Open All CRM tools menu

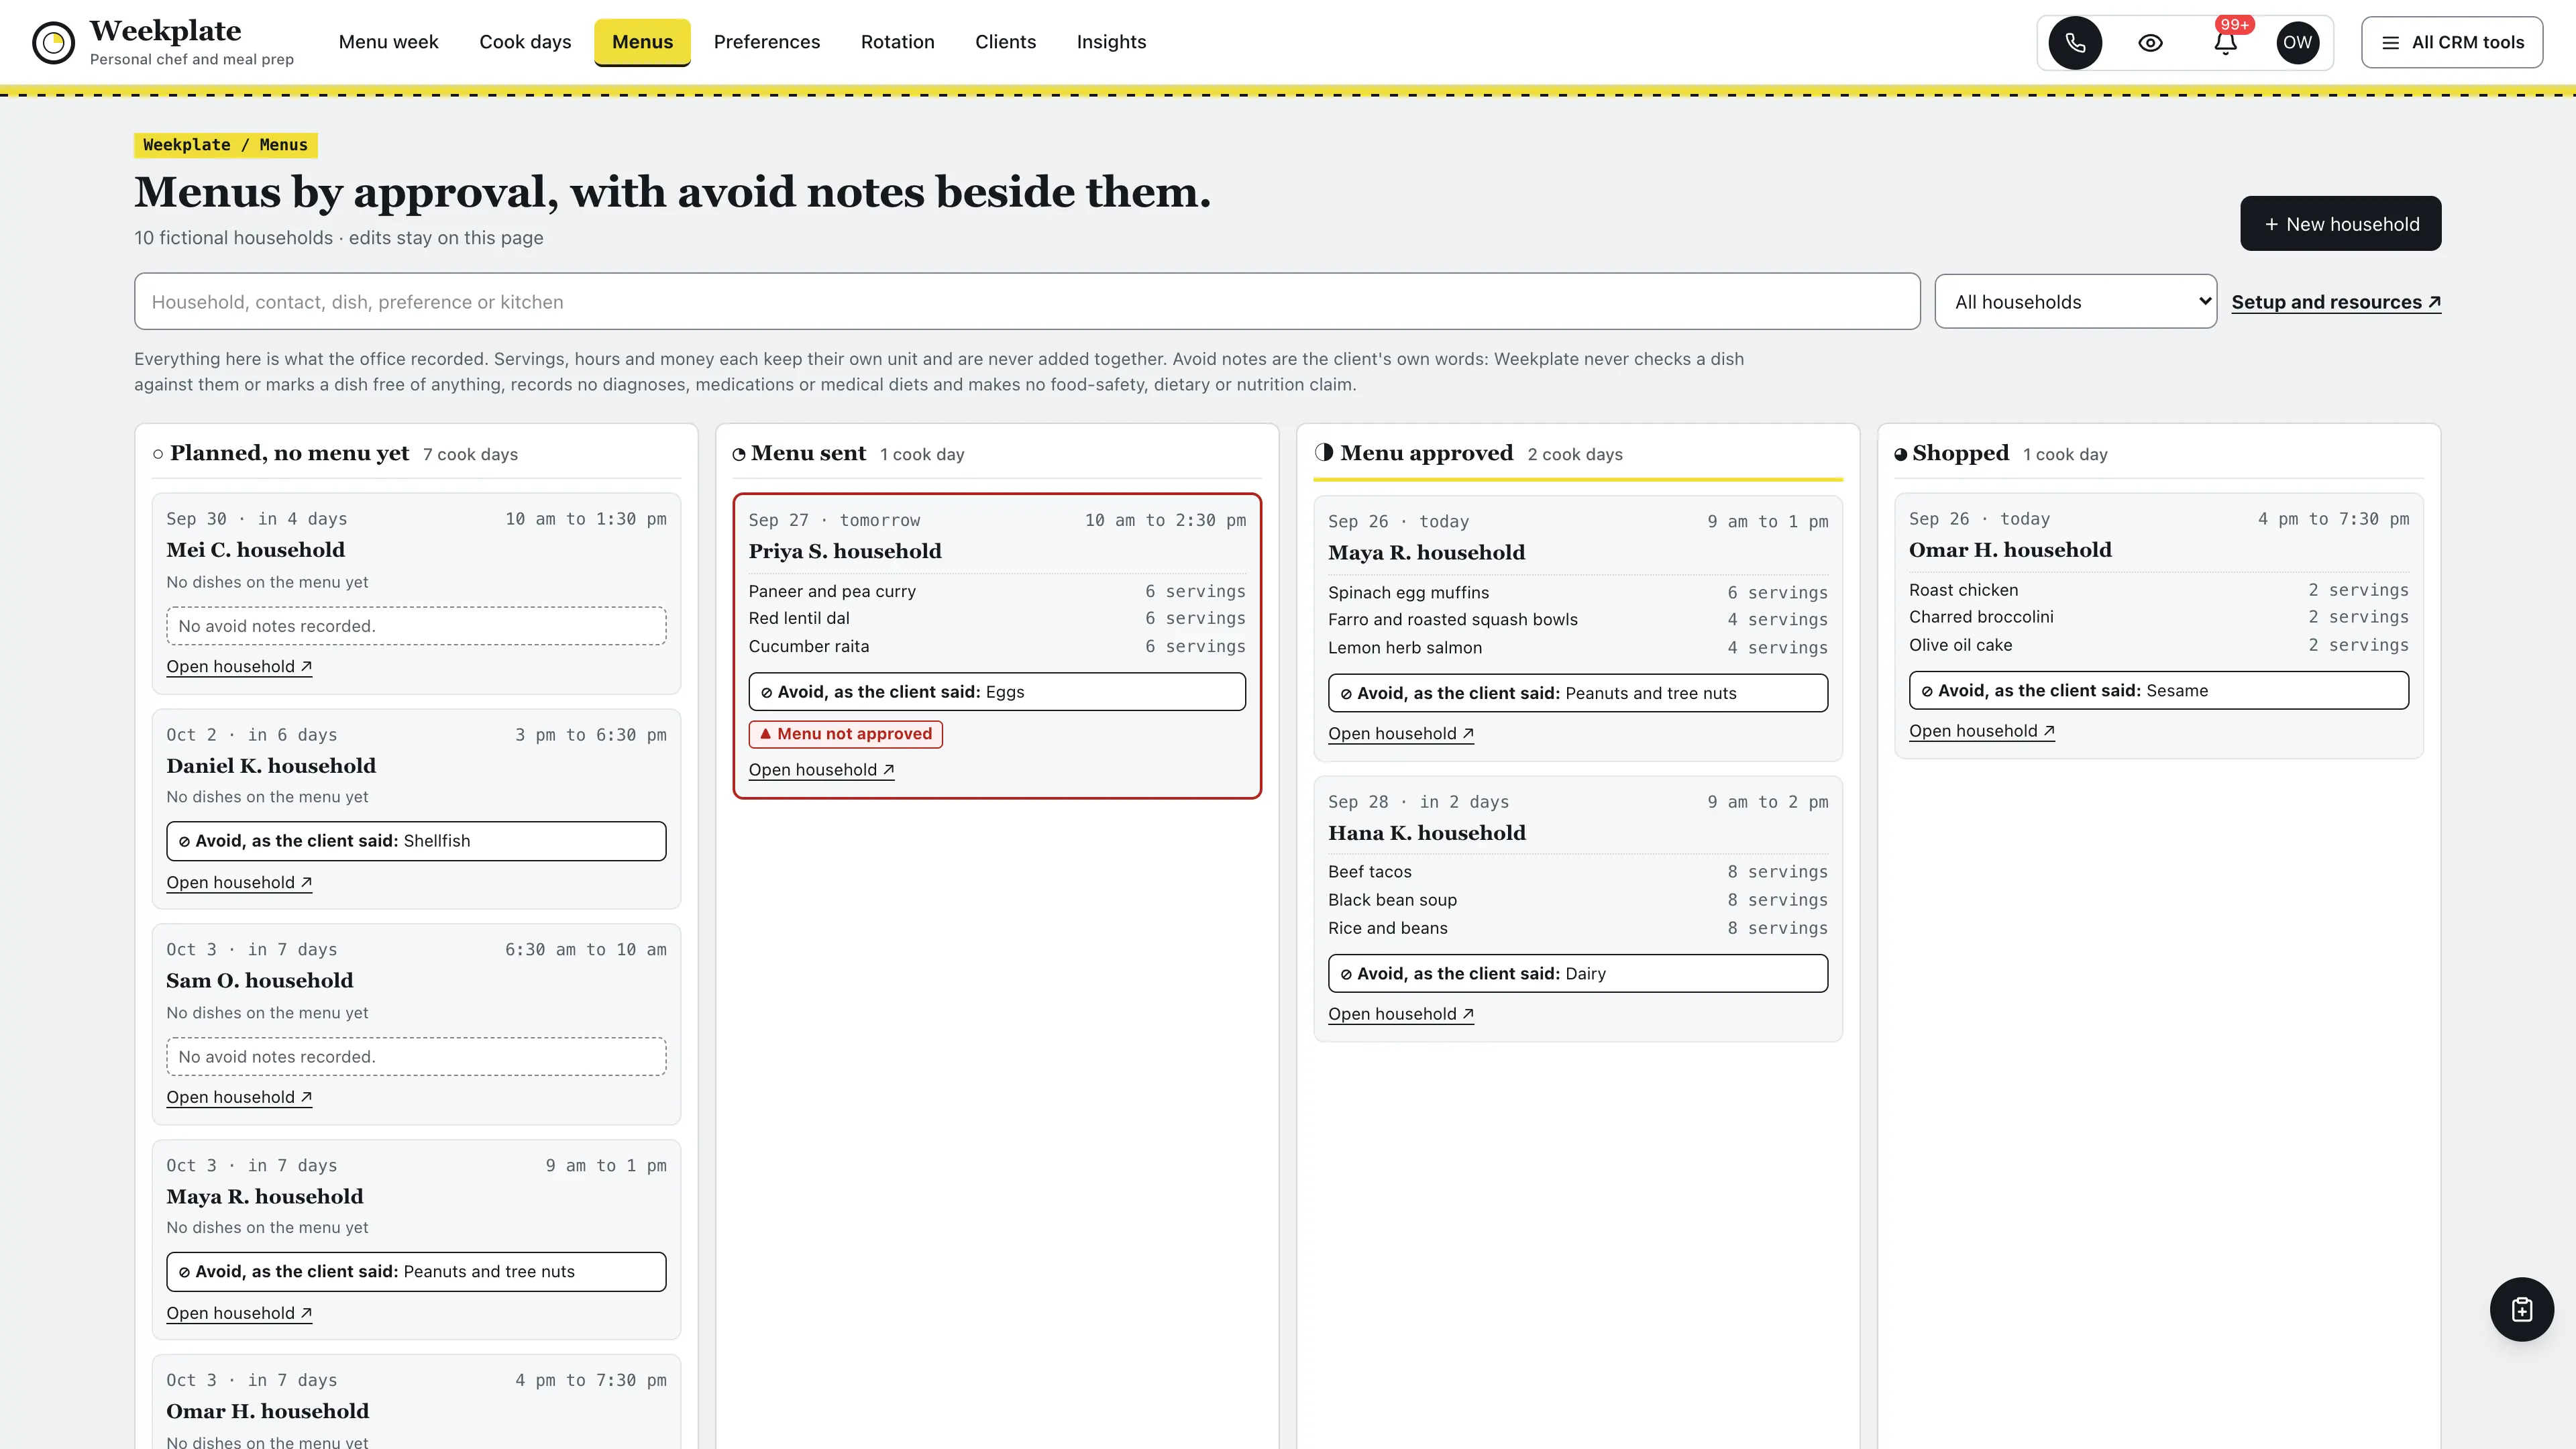click(x=2452, y=43)
